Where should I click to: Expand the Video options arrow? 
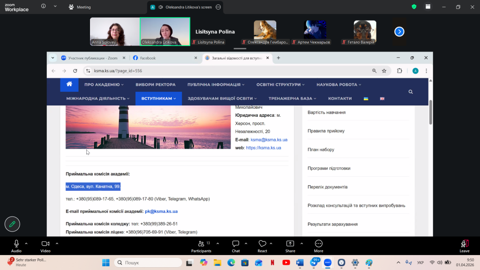(x=57, y=243)
